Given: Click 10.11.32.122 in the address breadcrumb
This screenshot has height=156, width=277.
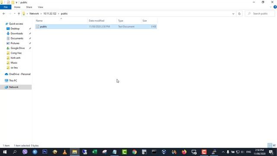Looking at the screenshot, I should pos(50,13).
